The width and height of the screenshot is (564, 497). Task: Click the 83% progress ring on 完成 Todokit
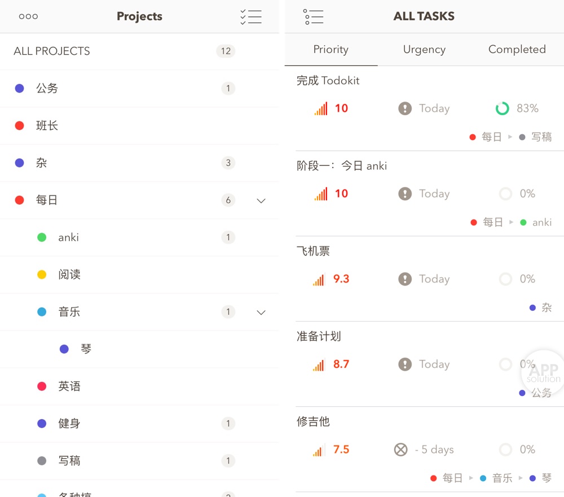502,108
